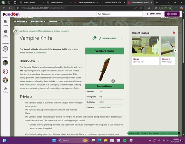Screen dimensions: 185x144
Task: Reload the page with the refresh icon
Action: pos(10,8)
